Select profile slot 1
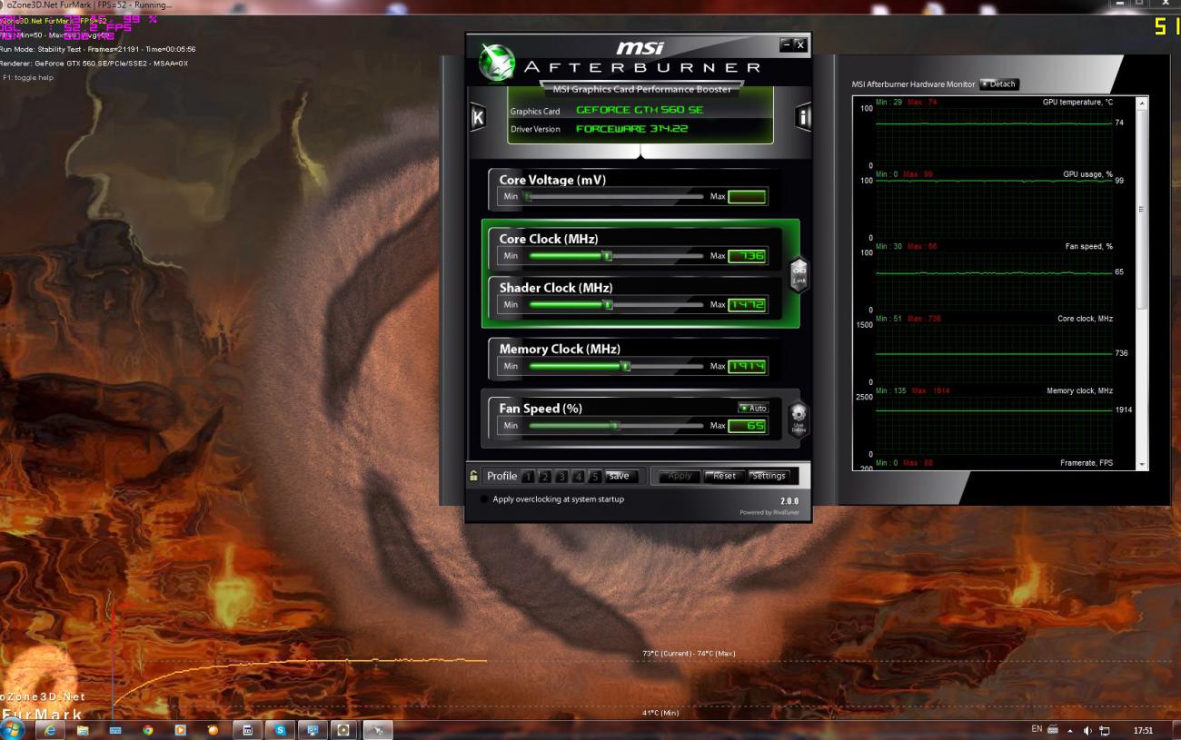The width and height of the screenshot is (1181, 740). point(528,476)
